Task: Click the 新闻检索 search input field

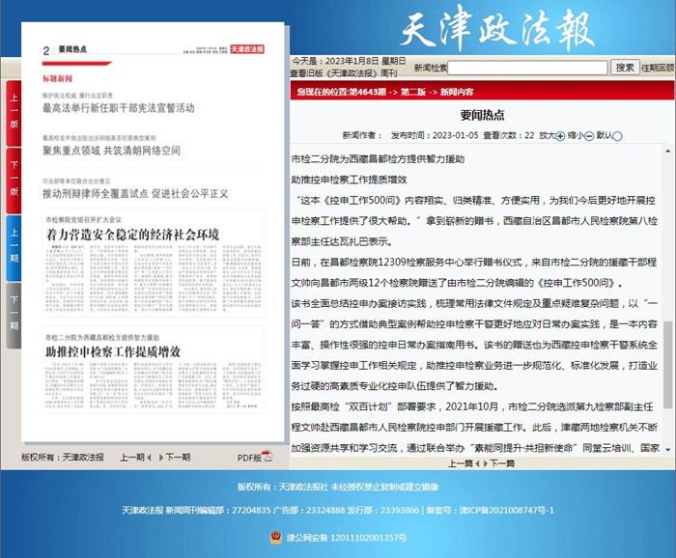Action: 527,68
